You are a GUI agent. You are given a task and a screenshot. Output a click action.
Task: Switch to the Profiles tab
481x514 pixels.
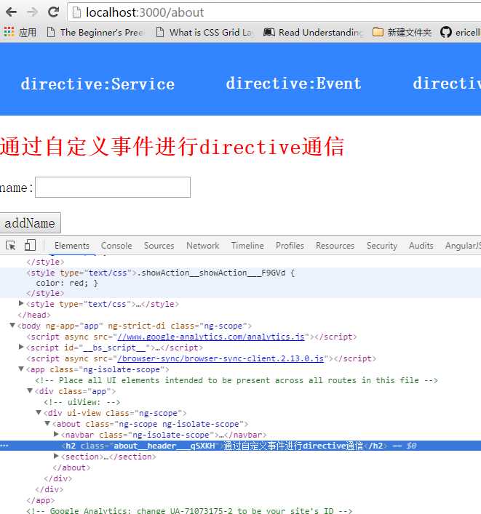coord(290,246)
